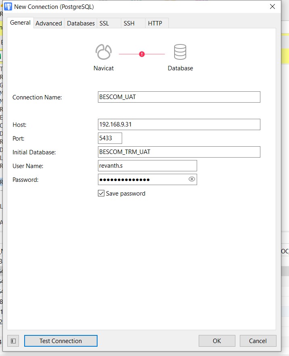Click the Port input field
The height and width of the screenshot is (356, 289).
[x=110, y=138]
